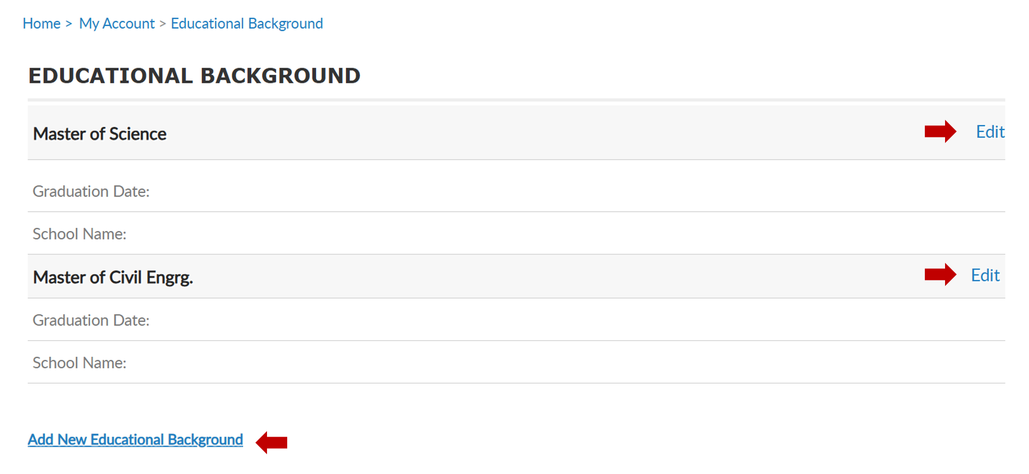
Task: Select the Educational Background breadcrumb
Action: (x=247, y=24)
